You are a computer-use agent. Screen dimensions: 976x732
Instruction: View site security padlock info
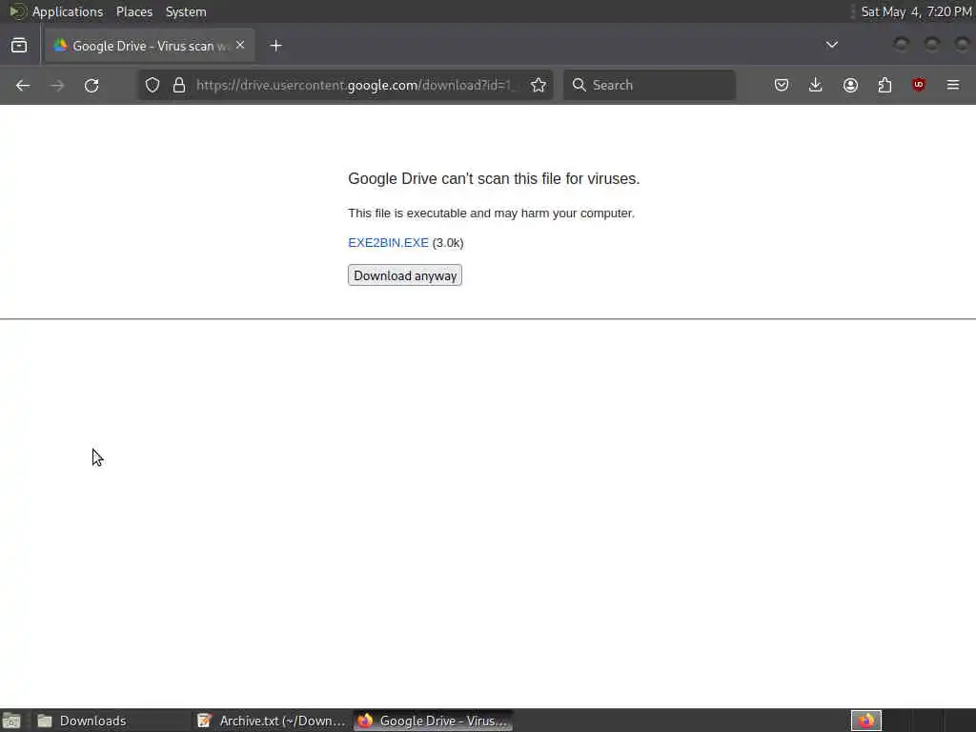coord(179,85)
